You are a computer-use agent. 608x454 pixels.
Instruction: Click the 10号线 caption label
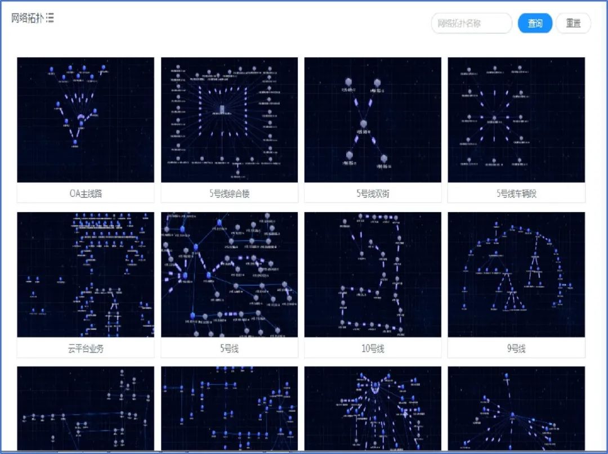pyautogui.click(x=373, y=348)
